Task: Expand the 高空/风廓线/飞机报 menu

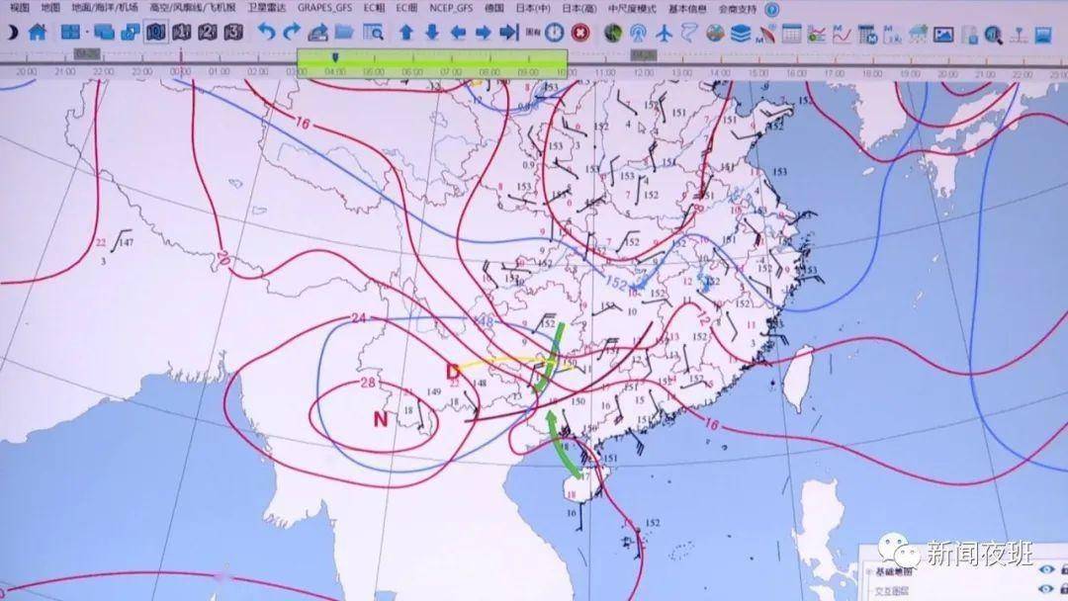Action: [192, 8]
